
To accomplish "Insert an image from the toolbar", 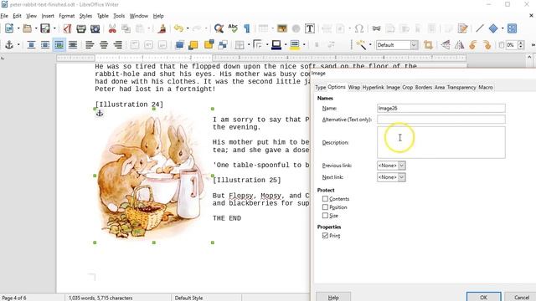I will 282,28.
